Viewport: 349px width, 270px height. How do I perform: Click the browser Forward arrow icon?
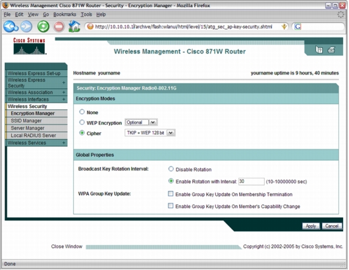point(26,26)
